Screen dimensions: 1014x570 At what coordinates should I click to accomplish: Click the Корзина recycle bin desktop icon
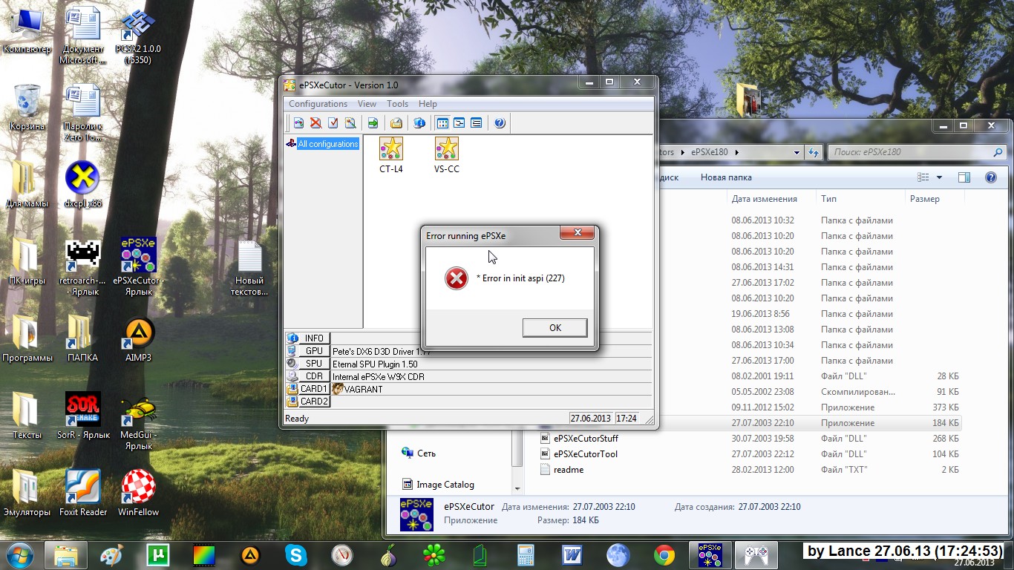pyautogui.click(x=27, y=108)
